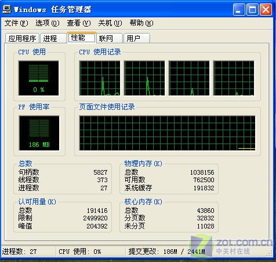Click the PF 使用率 gauge showing 186 MB
The height and width of the screenshot is (262, 276).
tap(39, 133)
